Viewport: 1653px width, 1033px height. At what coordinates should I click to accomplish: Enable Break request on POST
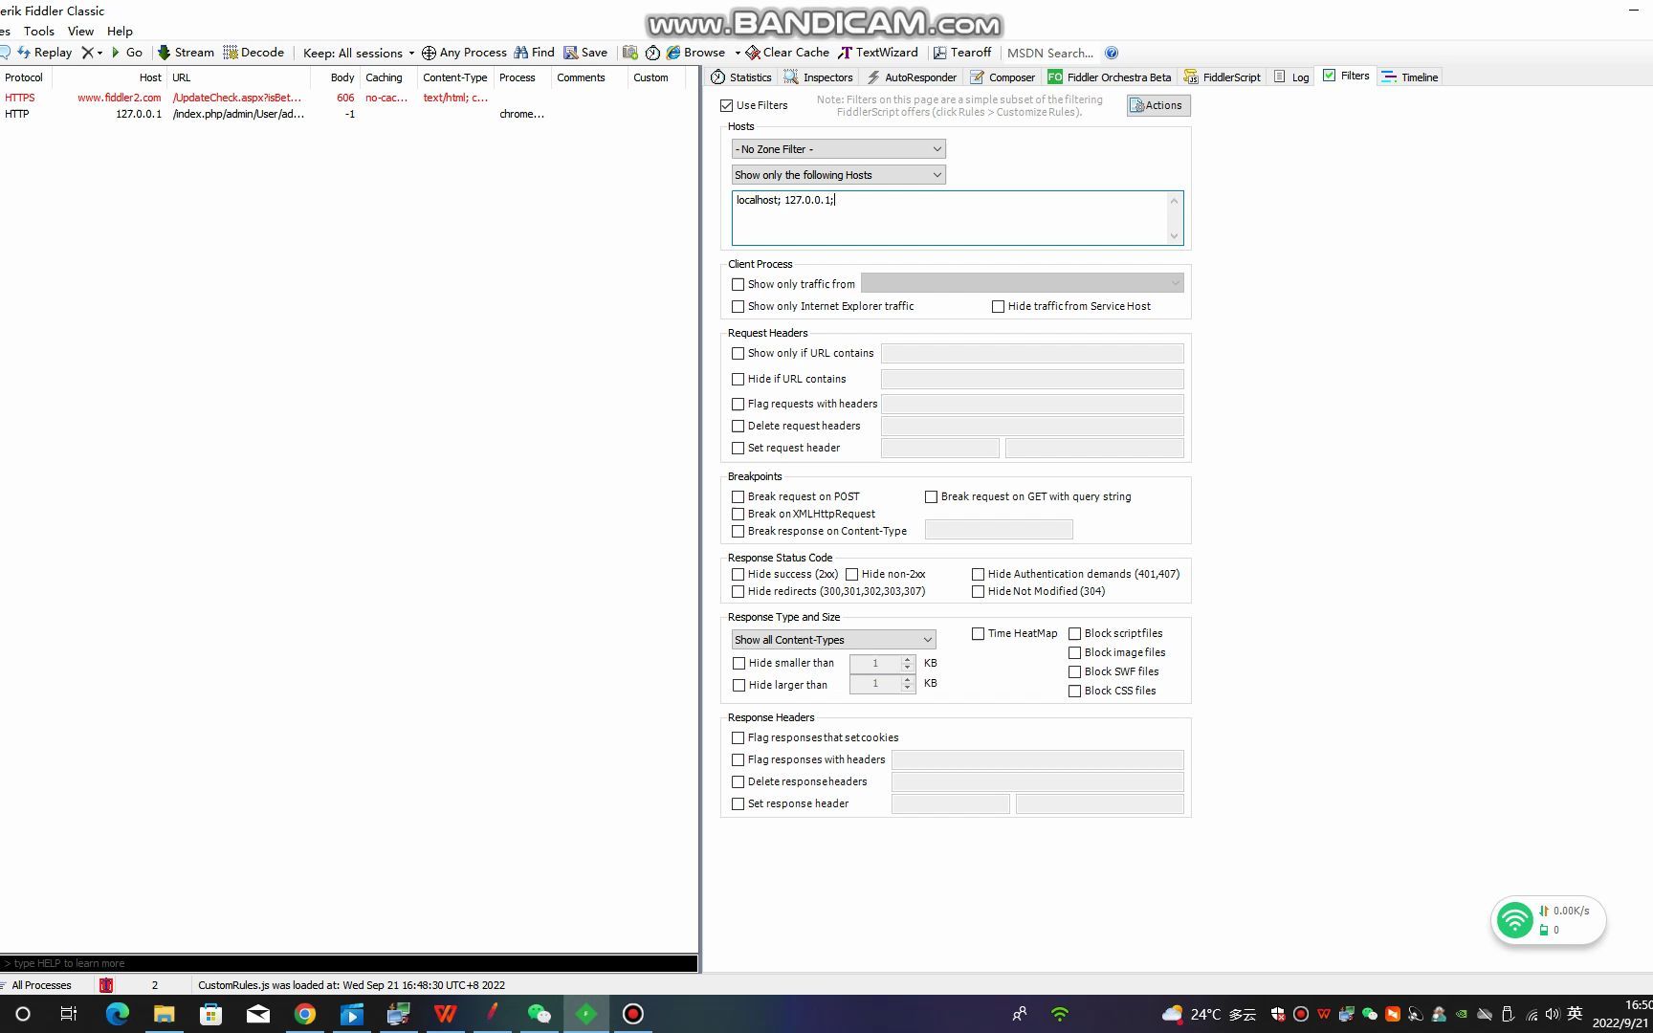click(x=738, y=496)
